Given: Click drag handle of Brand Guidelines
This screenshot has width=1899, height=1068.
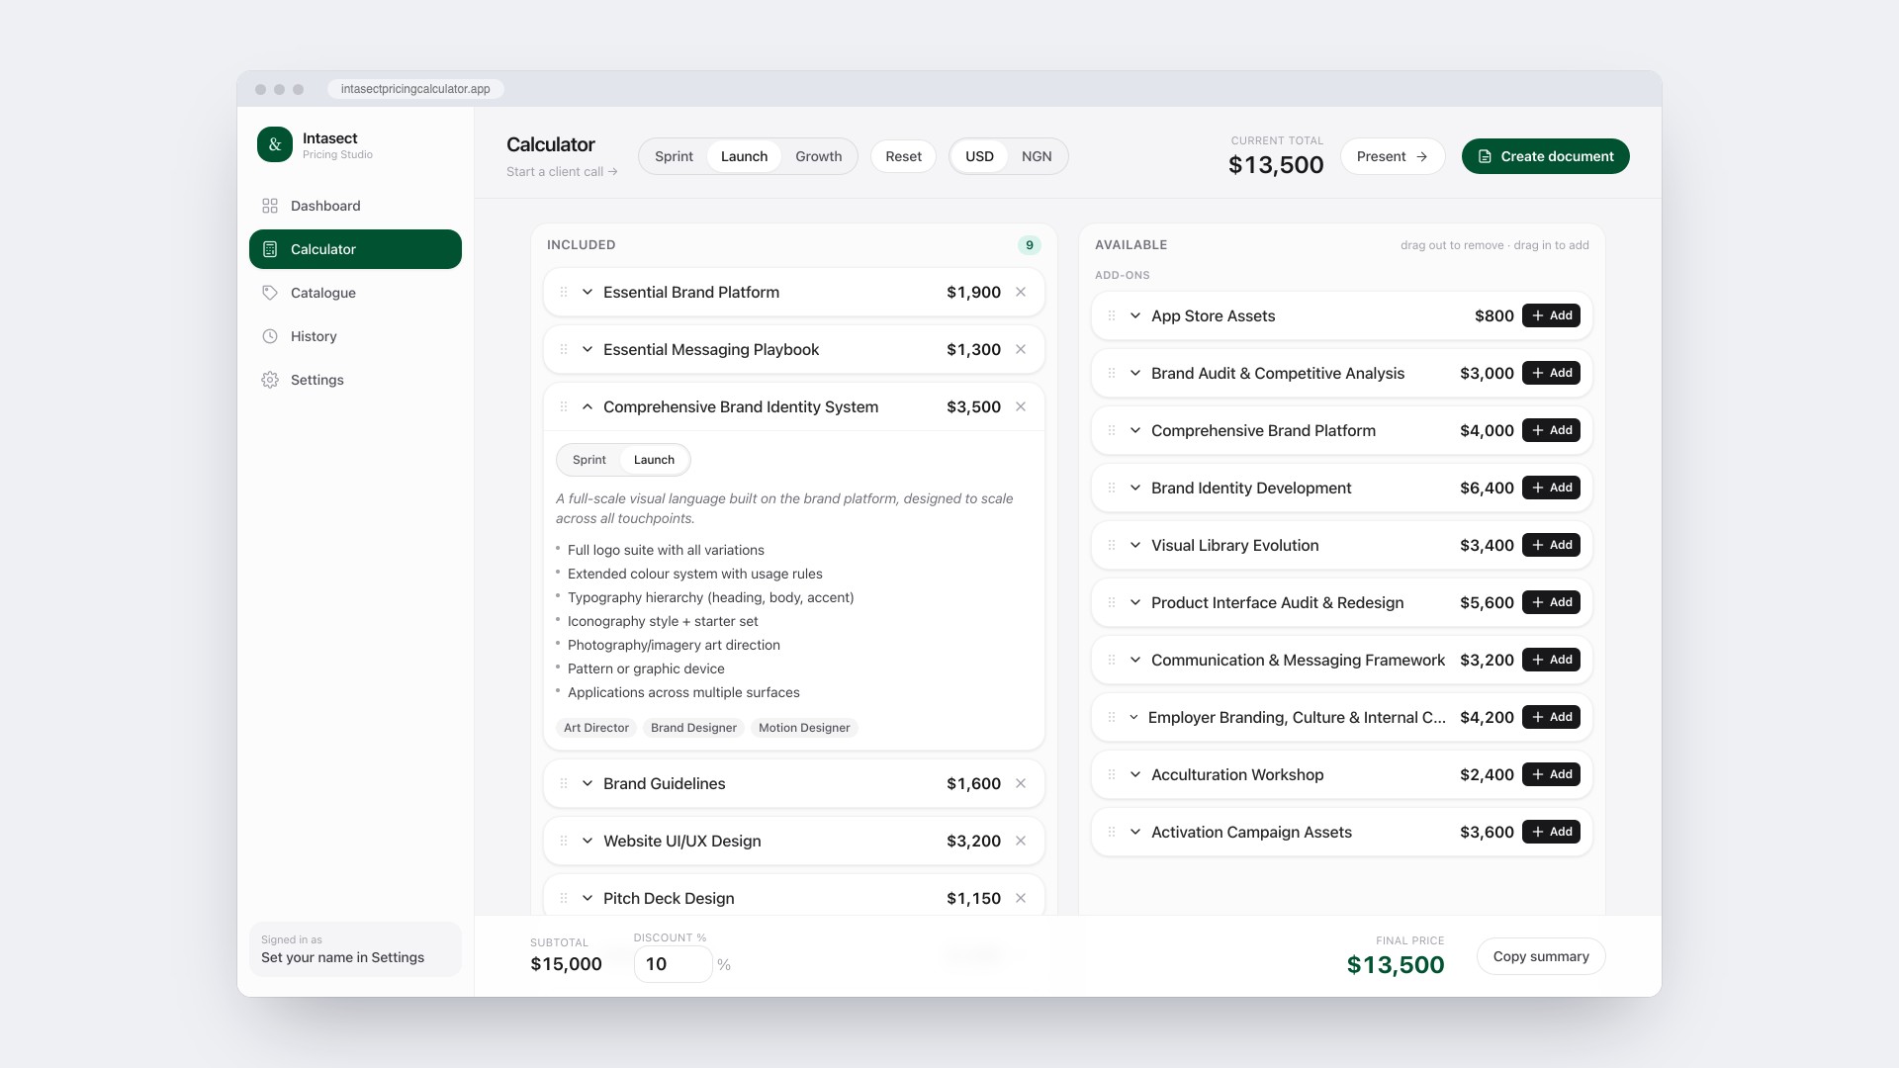Looking at the screenshot, I should 564,783.
